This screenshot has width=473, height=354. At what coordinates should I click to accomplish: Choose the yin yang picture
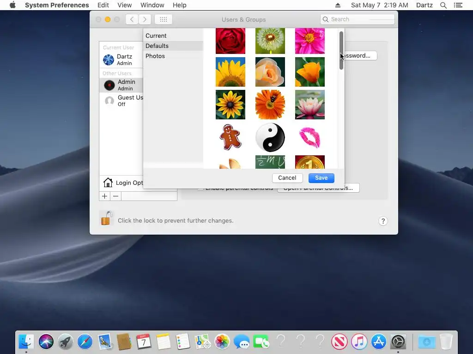(x=270, y=137)
